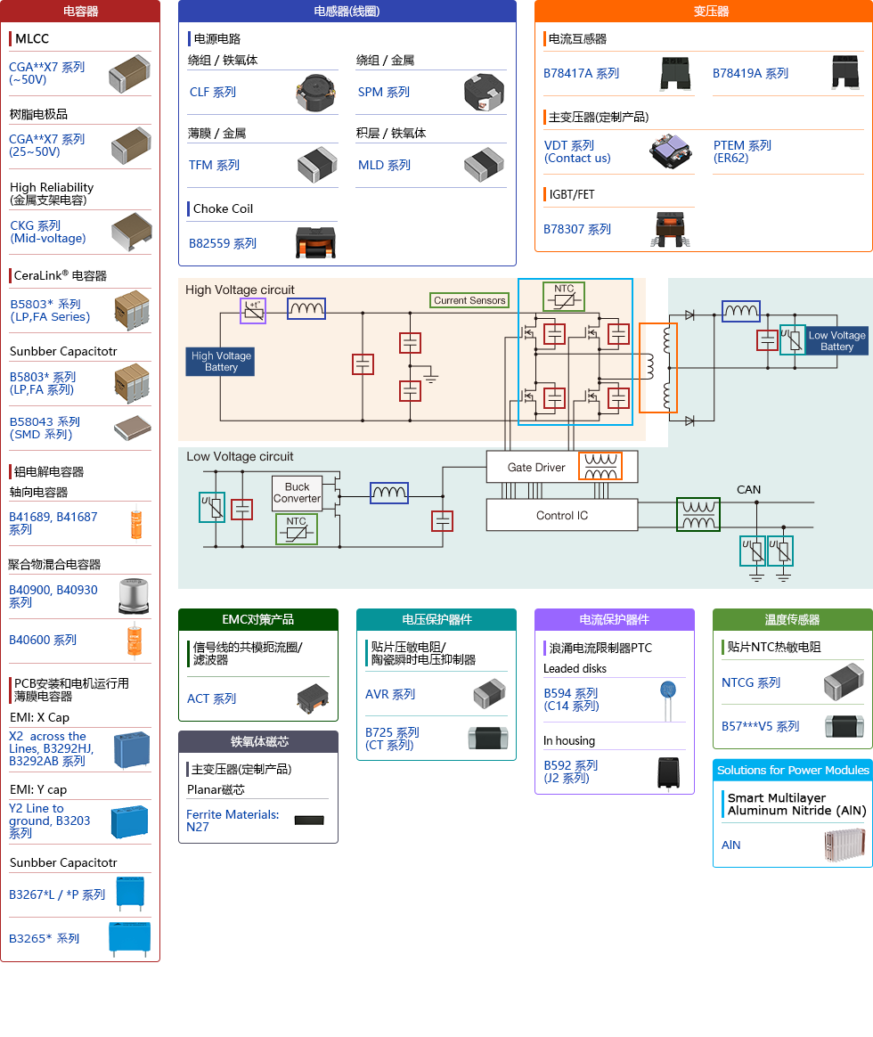
Task: Click the SPM series inductor image
Action: point(484,93)
